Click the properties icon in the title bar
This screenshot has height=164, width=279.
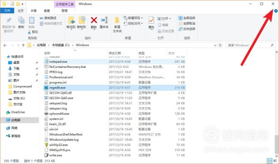pyautogui.click(x=12, y=4)
